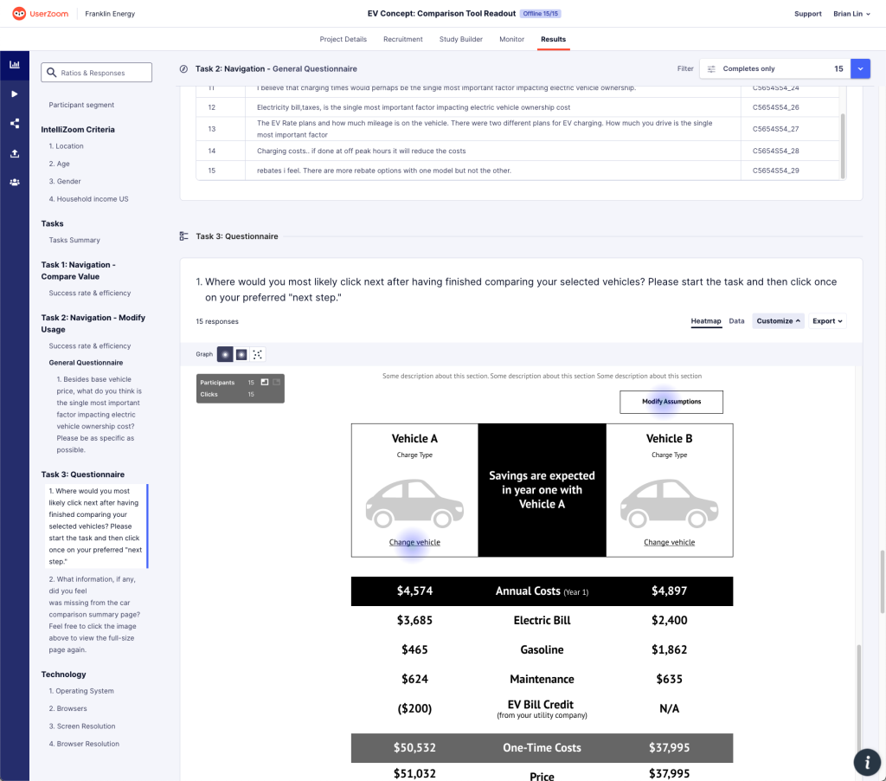Open the 'What information, if any' question
The height and width of the screenshot is (781, 886).
tap(94, 614)
